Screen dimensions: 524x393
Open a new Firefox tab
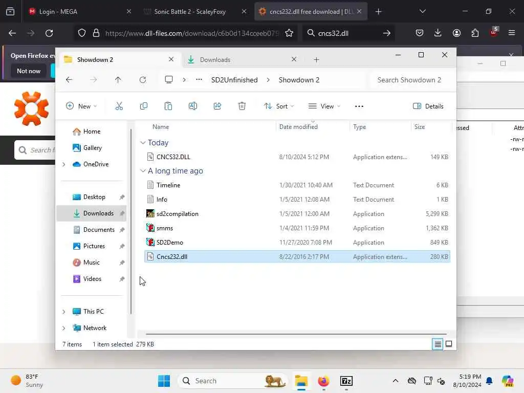pos(378,12)
